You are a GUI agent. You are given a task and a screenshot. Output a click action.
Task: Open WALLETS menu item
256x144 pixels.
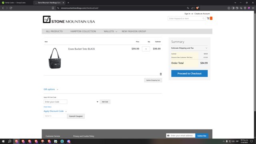pyautogui.click(x=109, y=31)
